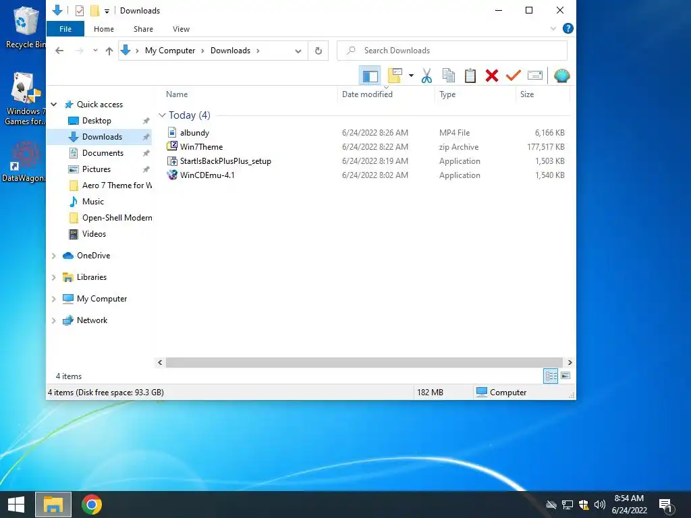Expand the OneDrive tree node
691x518 pixels.
pyautogui.click(x=54, y=256)
